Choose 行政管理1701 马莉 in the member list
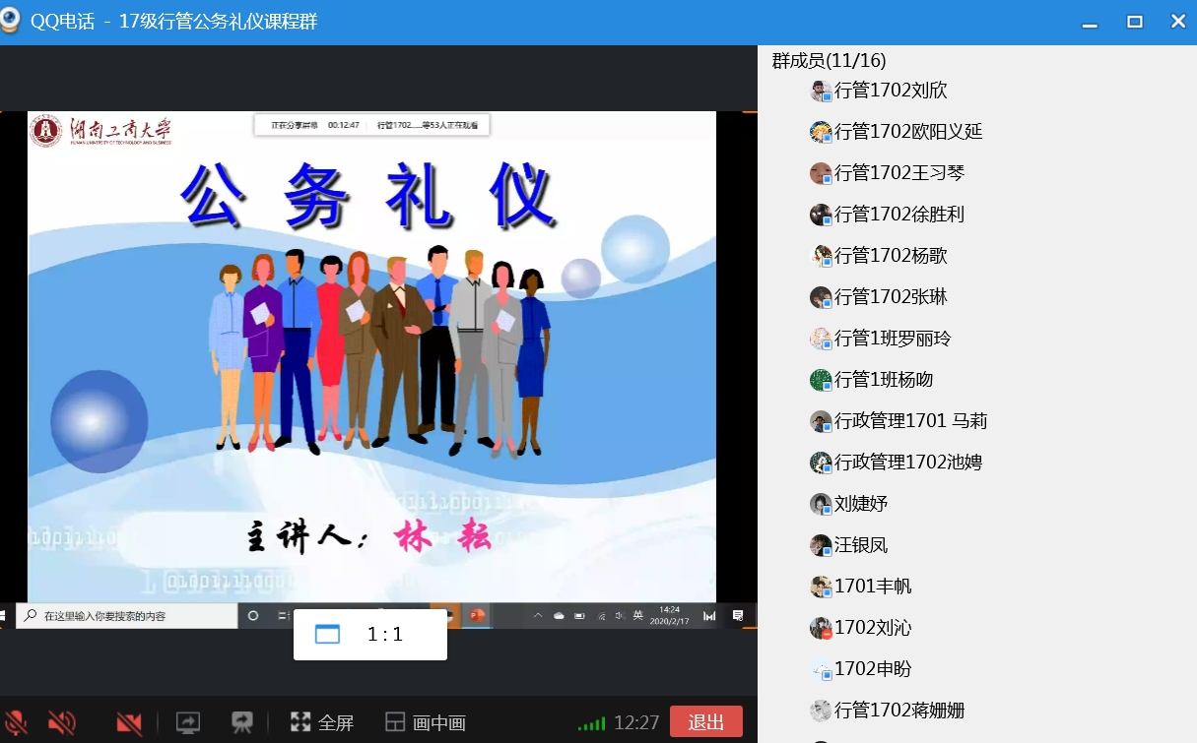Screen dimensions: 1197x743 click(910, 421)
